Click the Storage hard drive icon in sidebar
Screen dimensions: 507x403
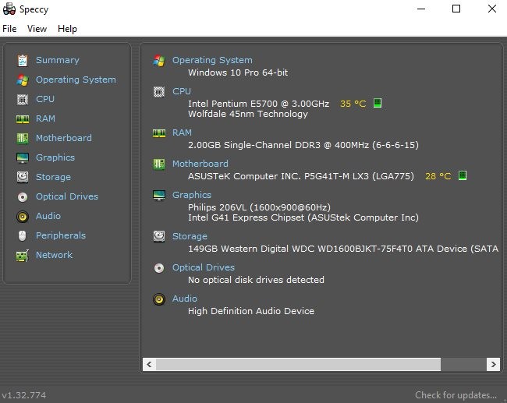23,177
